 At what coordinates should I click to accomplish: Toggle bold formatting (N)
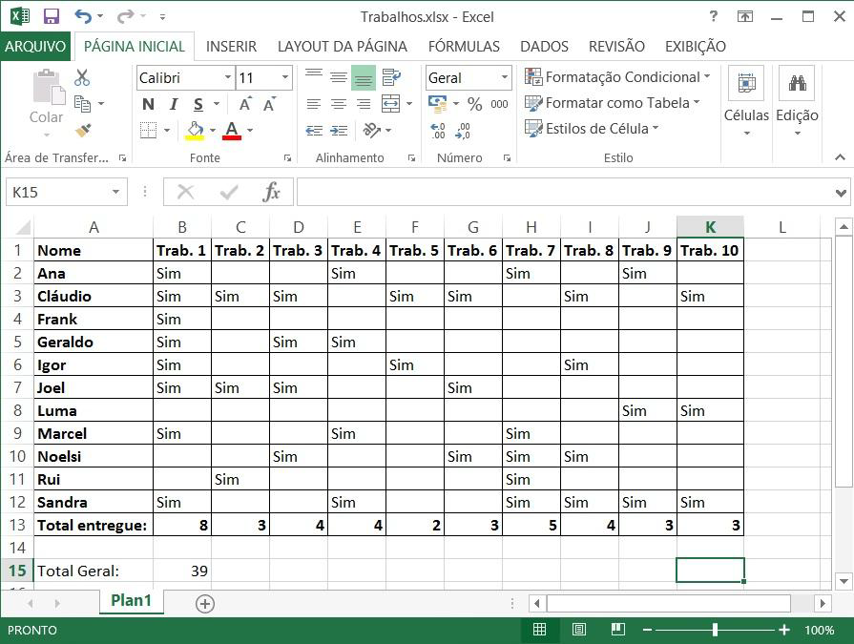[148, 105]
